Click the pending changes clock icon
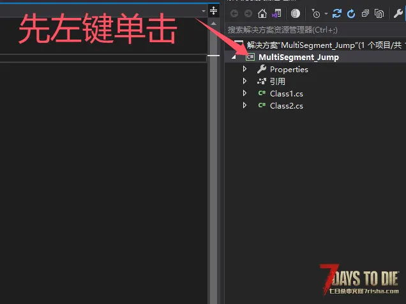This screenshot has height=304, width=406. click(316, 13)
